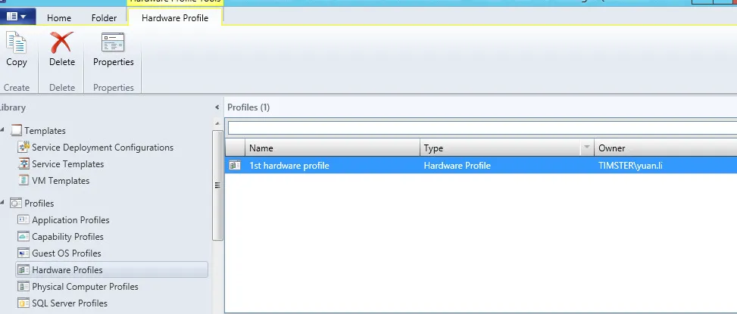Click the Physical Computer Profiles icon
Viewport: 737px width, 314px height.
tap(23, 286)
